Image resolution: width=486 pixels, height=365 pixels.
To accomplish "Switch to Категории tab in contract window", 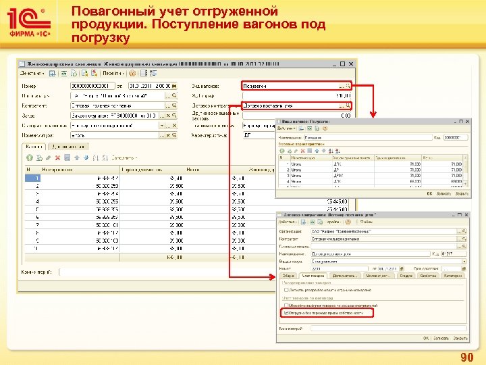I will (x=452, y=276).
